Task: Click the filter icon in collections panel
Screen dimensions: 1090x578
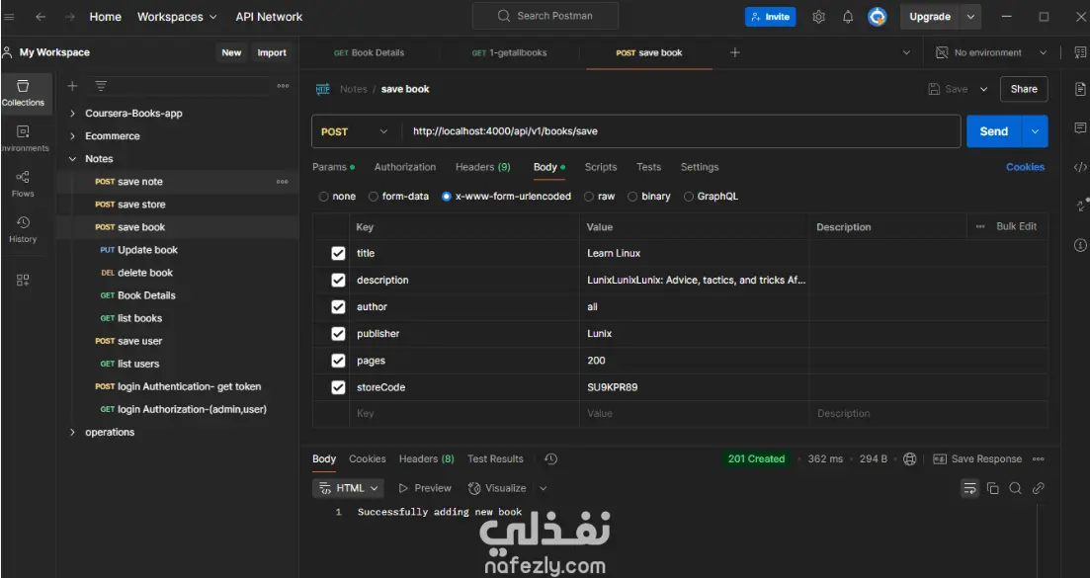Action: pyautogui.click(x=101, y=86)
